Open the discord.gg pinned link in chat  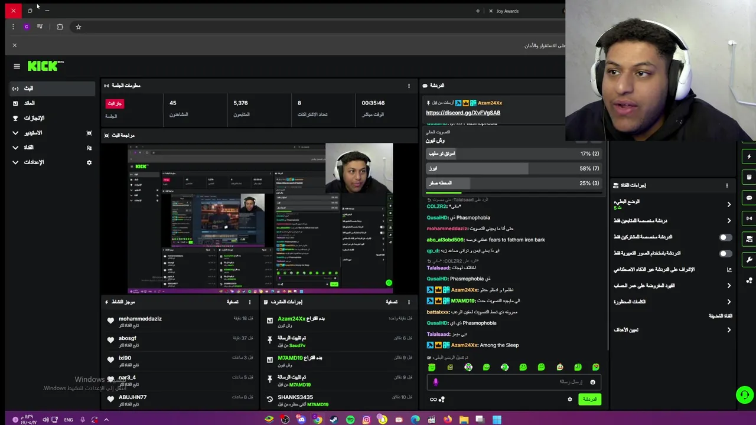coord(463,112)
